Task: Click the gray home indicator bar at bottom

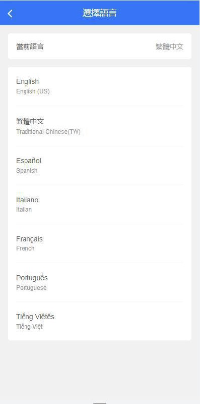Action: pos(100,403)
